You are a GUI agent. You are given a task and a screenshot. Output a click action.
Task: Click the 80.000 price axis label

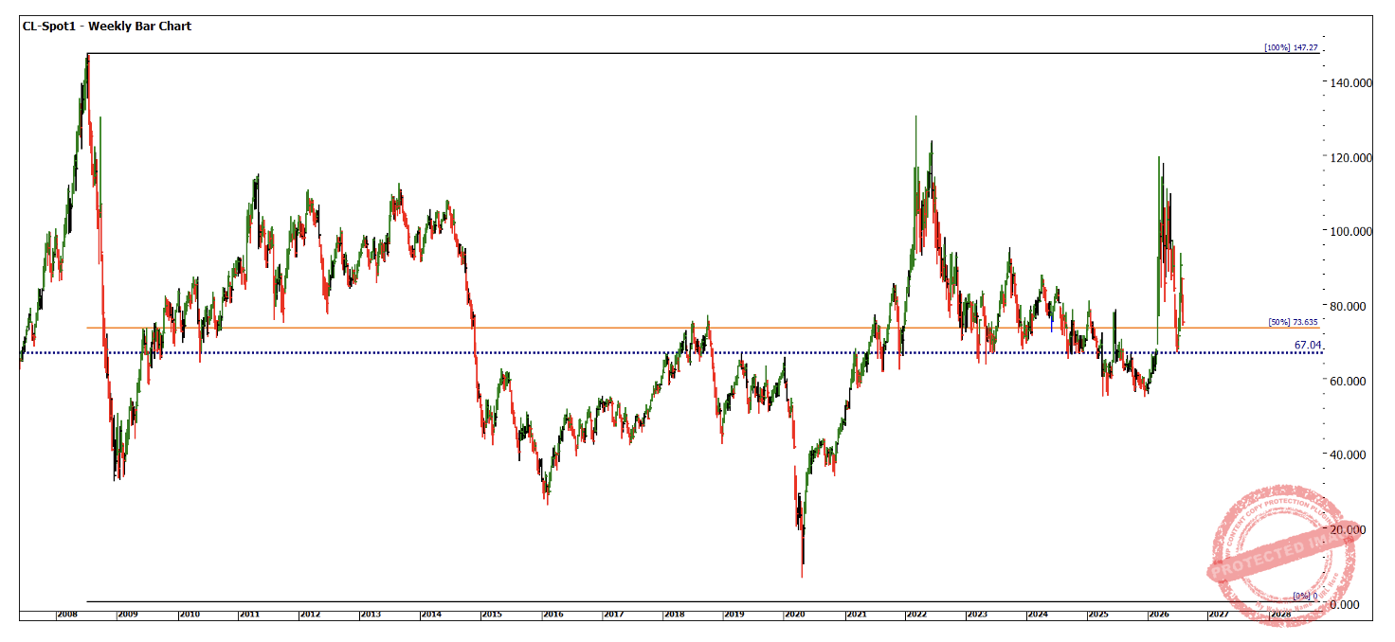[1350, 307]
